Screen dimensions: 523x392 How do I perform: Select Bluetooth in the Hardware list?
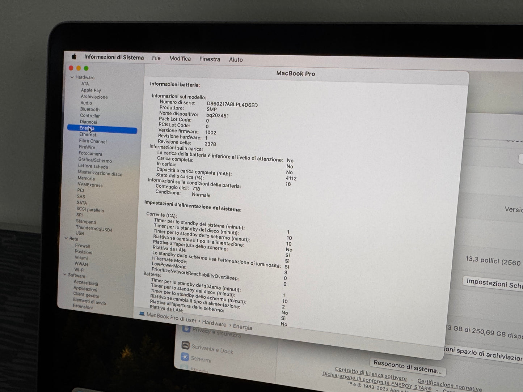(90, 109)
